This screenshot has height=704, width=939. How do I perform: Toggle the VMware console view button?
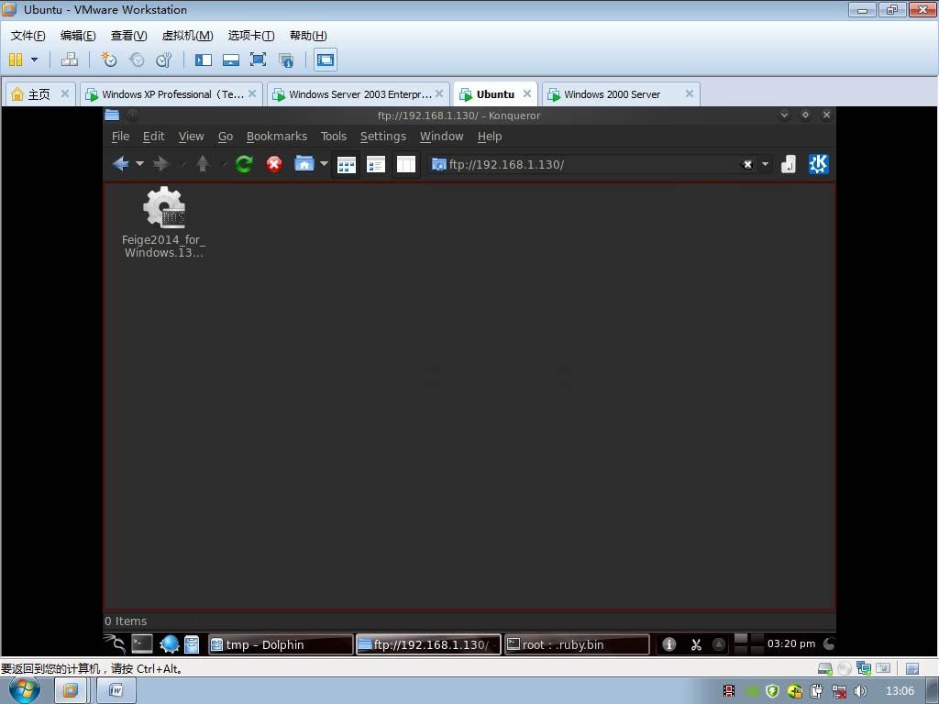coord(326,60)
